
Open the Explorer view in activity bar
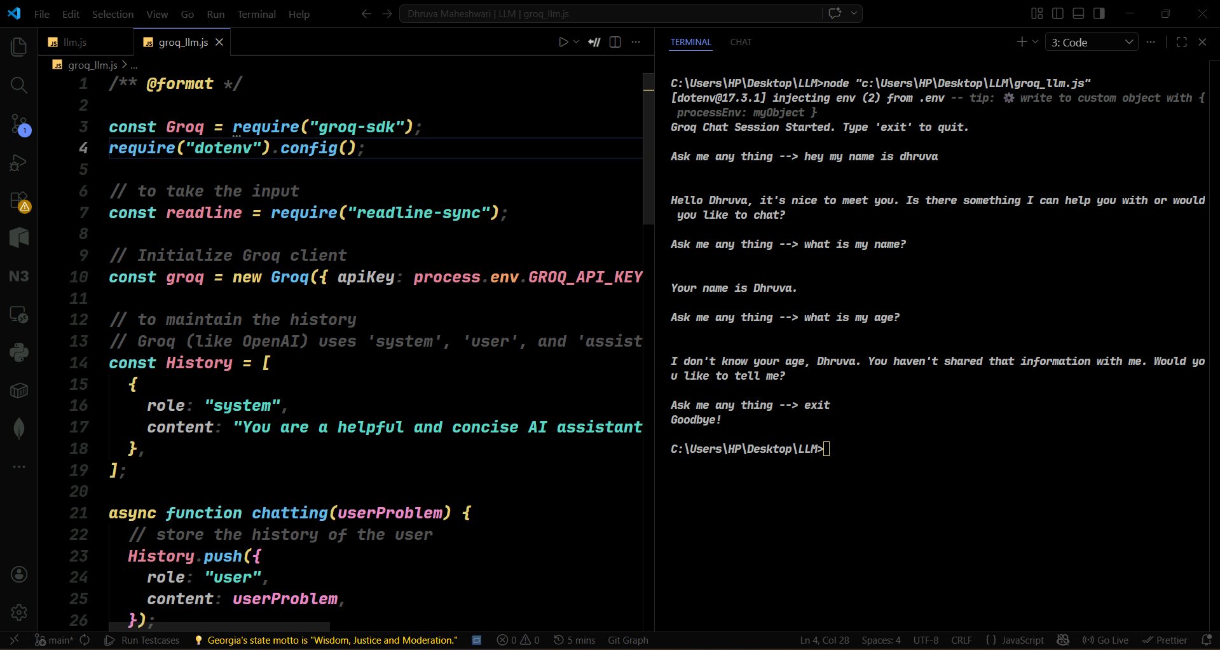[x=19, y=46]
